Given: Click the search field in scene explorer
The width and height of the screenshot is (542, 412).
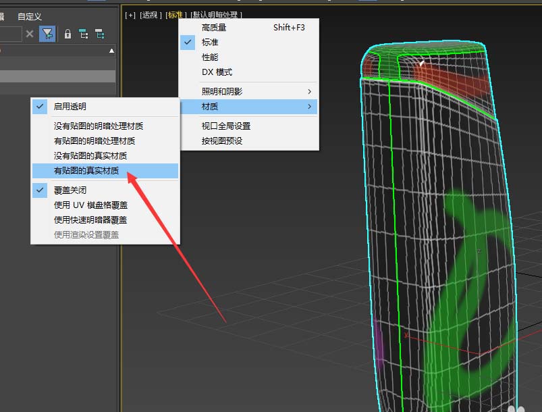Looking at the screenshot, I should click(10, 34).
